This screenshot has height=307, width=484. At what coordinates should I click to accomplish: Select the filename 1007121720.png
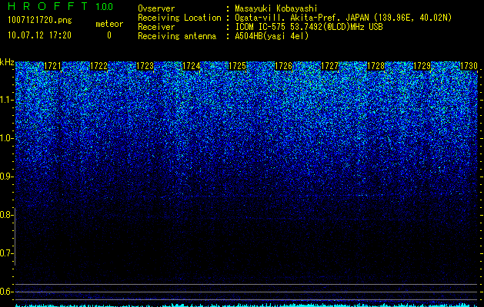point(40,20)
